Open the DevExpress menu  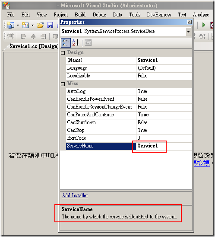159,15
